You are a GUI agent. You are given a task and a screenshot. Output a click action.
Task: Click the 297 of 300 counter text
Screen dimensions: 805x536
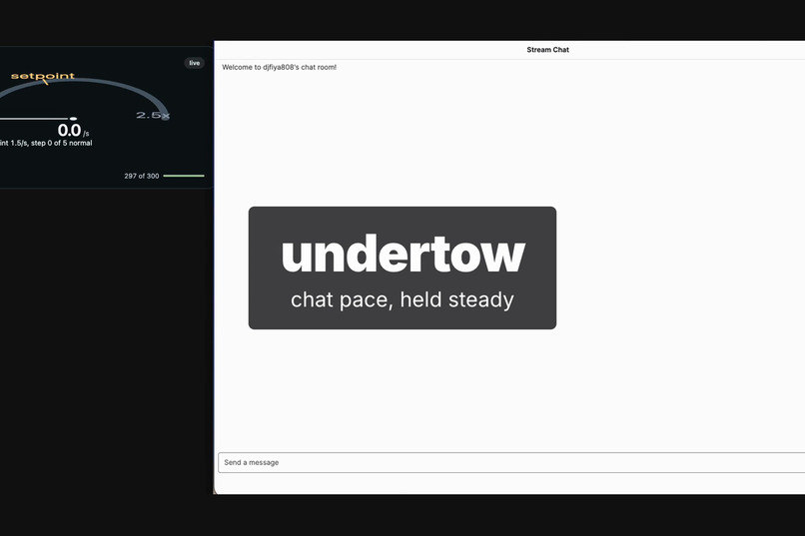(141, 176)
